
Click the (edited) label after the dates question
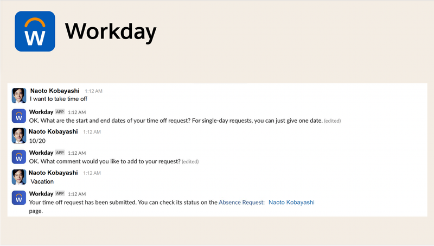click(333, 121)
